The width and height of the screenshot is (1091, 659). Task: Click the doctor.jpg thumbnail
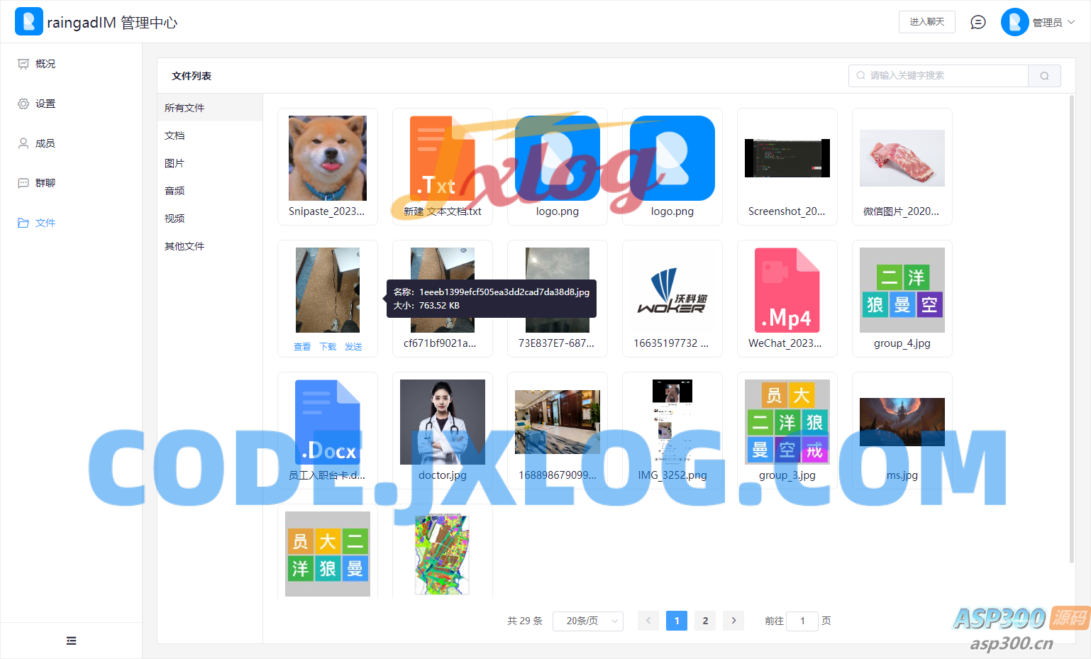pyautogui.click(x=442, y=422)
